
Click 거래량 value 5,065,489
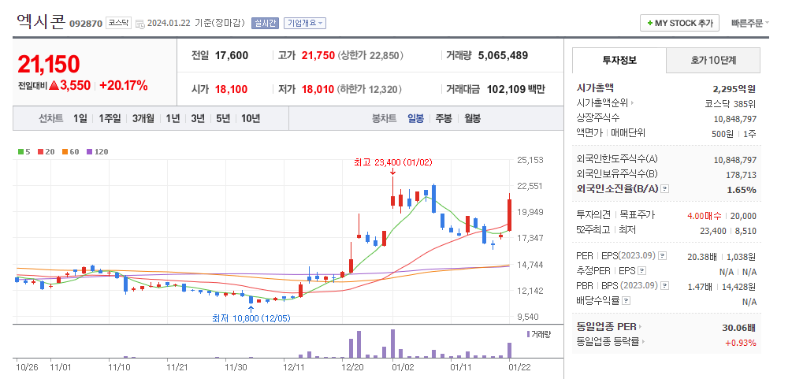(503, 56)
